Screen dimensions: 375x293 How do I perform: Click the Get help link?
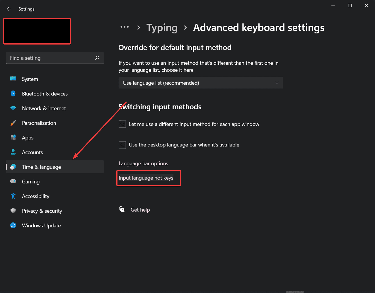(140, 209)
